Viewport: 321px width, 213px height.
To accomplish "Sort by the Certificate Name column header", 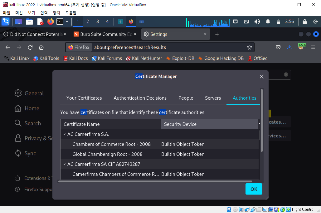I will point(110,124).
